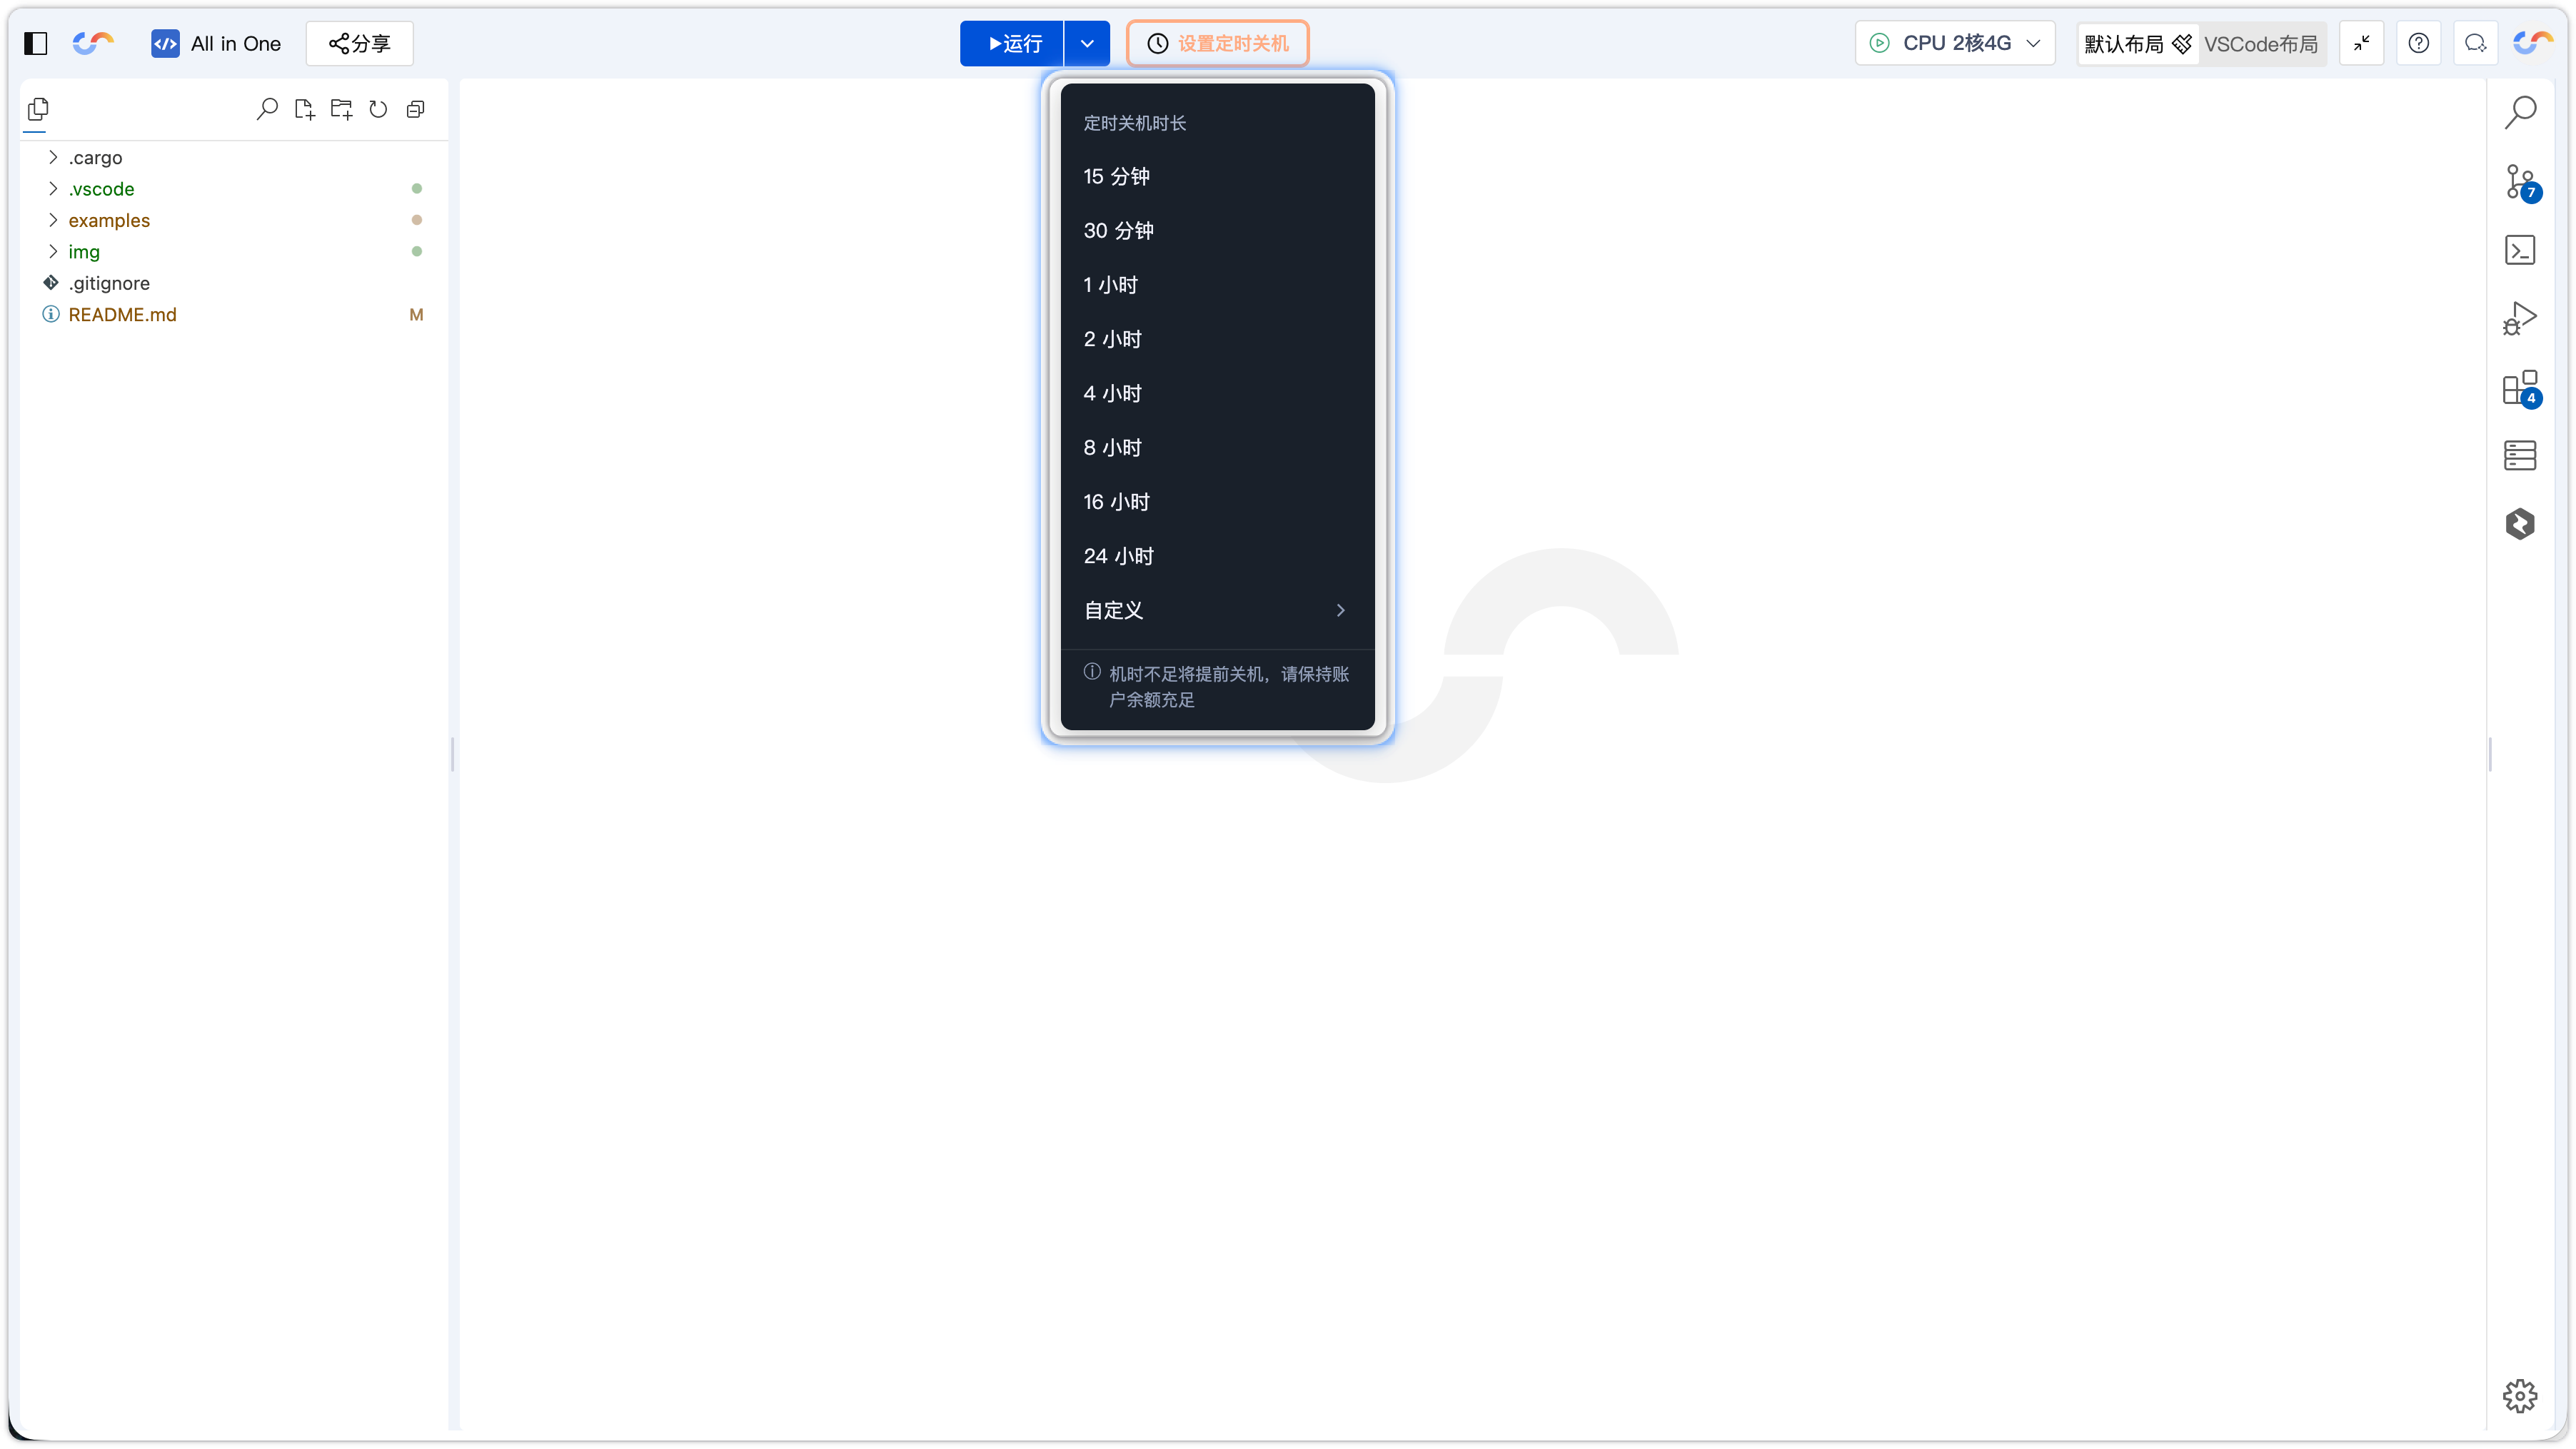Click the user avatar logo at top right
This screenshot has width=2576, height=1449.
(2533, 43)
